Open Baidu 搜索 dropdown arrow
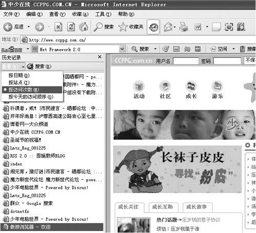This screenshot has height=233, width=256. pyautogui.click(x=155, y=49)
